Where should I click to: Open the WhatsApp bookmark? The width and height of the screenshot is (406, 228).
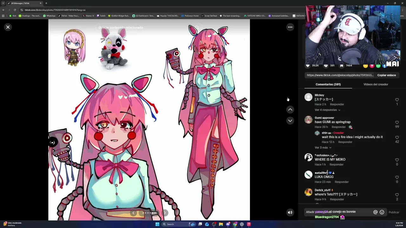coord(49,16)
